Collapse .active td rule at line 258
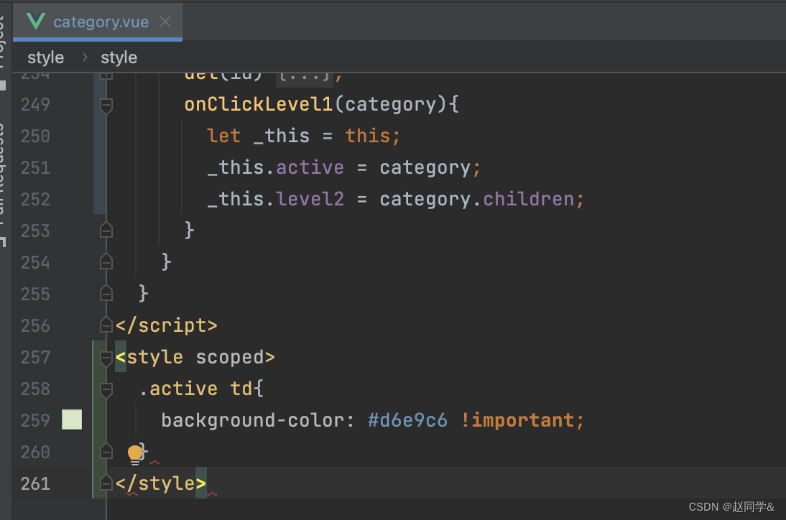 pyautogui.click(x=106, y=389)
